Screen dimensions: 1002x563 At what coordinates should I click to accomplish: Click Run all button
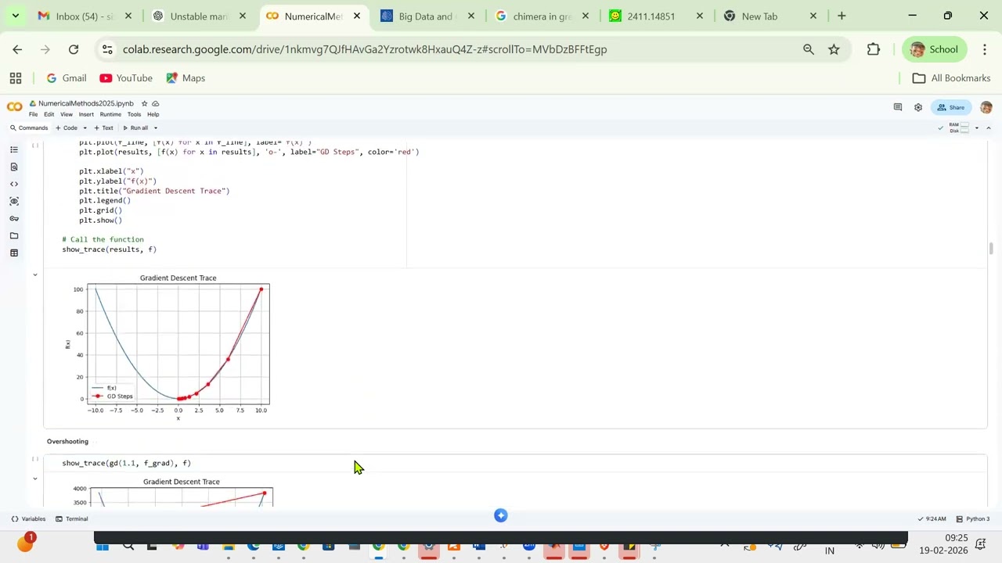point(135,128)
